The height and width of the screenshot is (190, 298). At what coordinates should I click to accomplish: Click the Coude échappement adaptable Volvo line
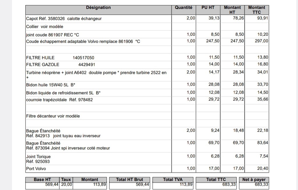(x=83, y=41)
